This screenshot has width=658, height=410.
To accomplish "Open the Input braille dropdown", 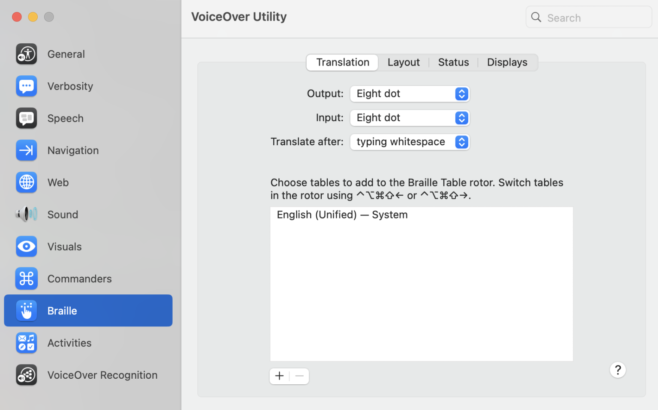I will point(410,118).
